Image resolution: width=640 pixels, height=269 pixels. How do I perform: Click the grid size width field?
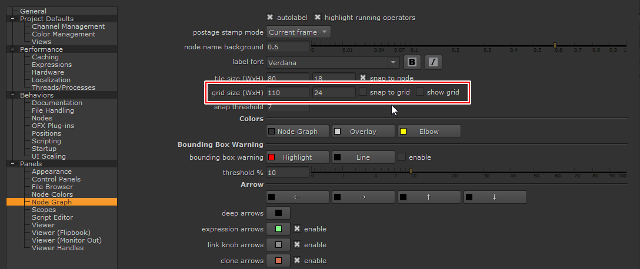(x=288, y=92)
